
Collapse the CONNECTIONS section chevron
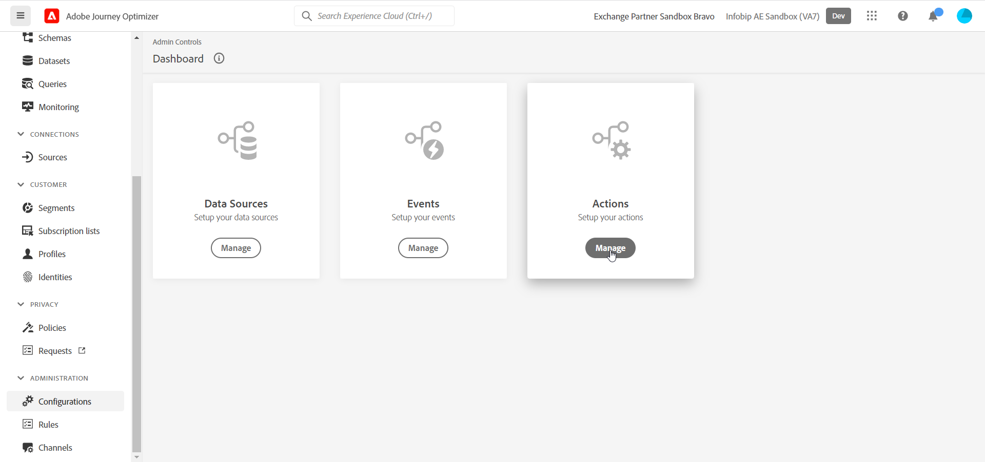(21, 134)
